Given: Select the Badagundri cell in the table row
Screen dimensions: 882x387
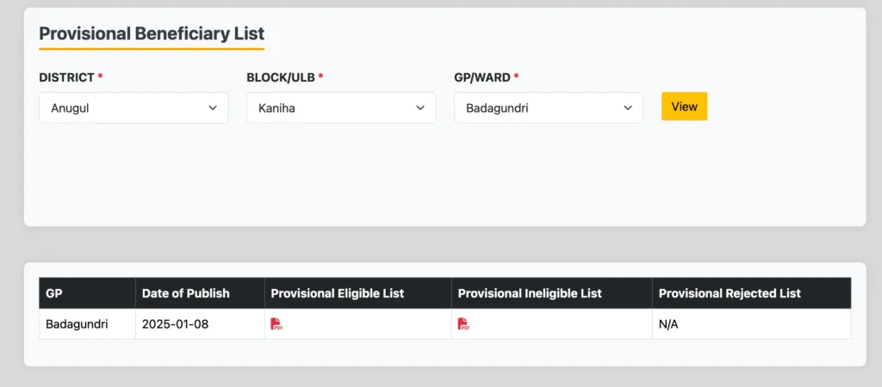Looking at the screenshot, I should (x=77, y=324).
